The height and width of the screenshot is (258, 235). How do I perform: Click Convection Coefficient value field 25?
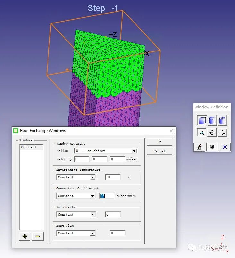[107, 196]
